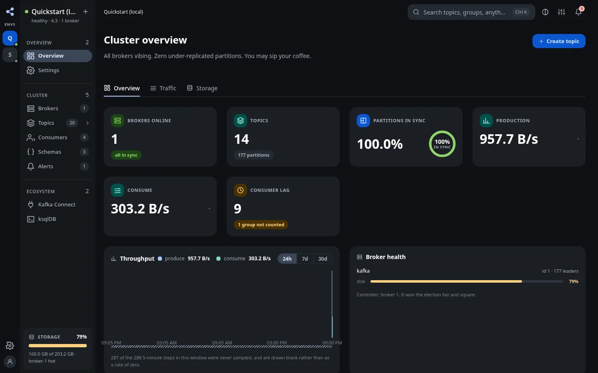Open global settings gear icon
This screenshot has height=373, width=598.
(10, 346)
